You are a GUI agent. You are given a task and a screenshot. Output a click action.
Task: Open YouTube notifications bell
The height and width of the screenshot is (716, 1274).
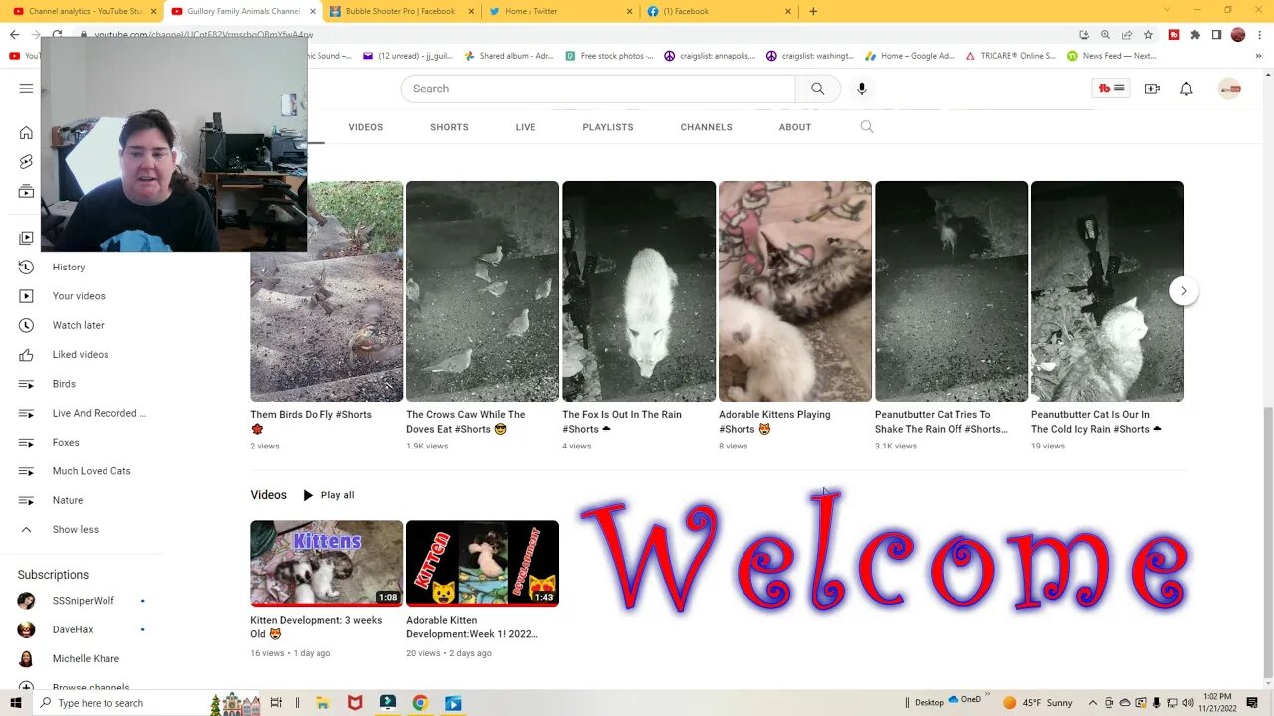coord(1186,89)
